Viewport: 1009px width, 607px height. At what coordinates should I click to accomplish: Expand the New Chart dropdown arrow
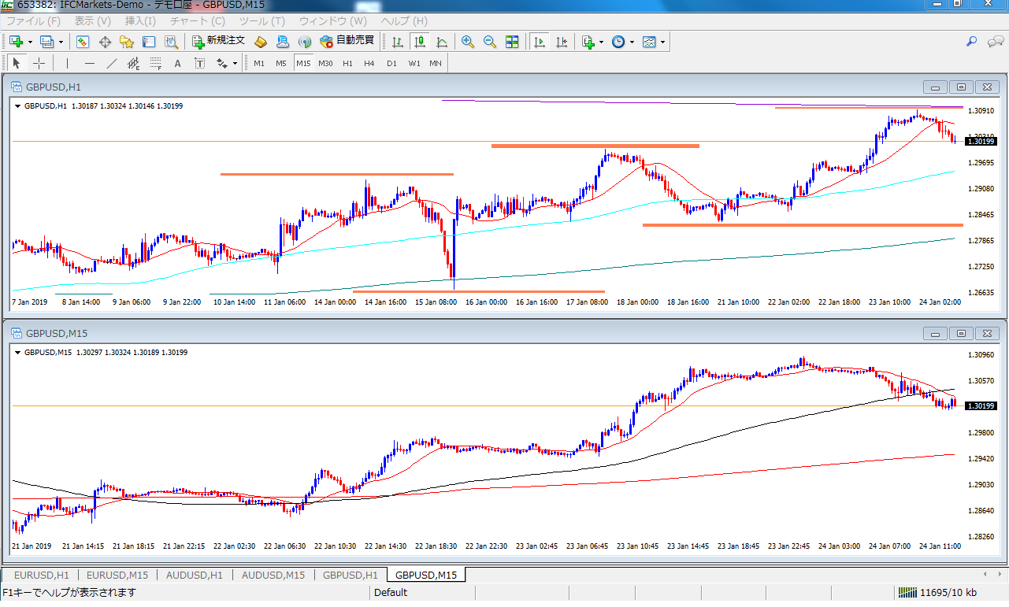30,42
